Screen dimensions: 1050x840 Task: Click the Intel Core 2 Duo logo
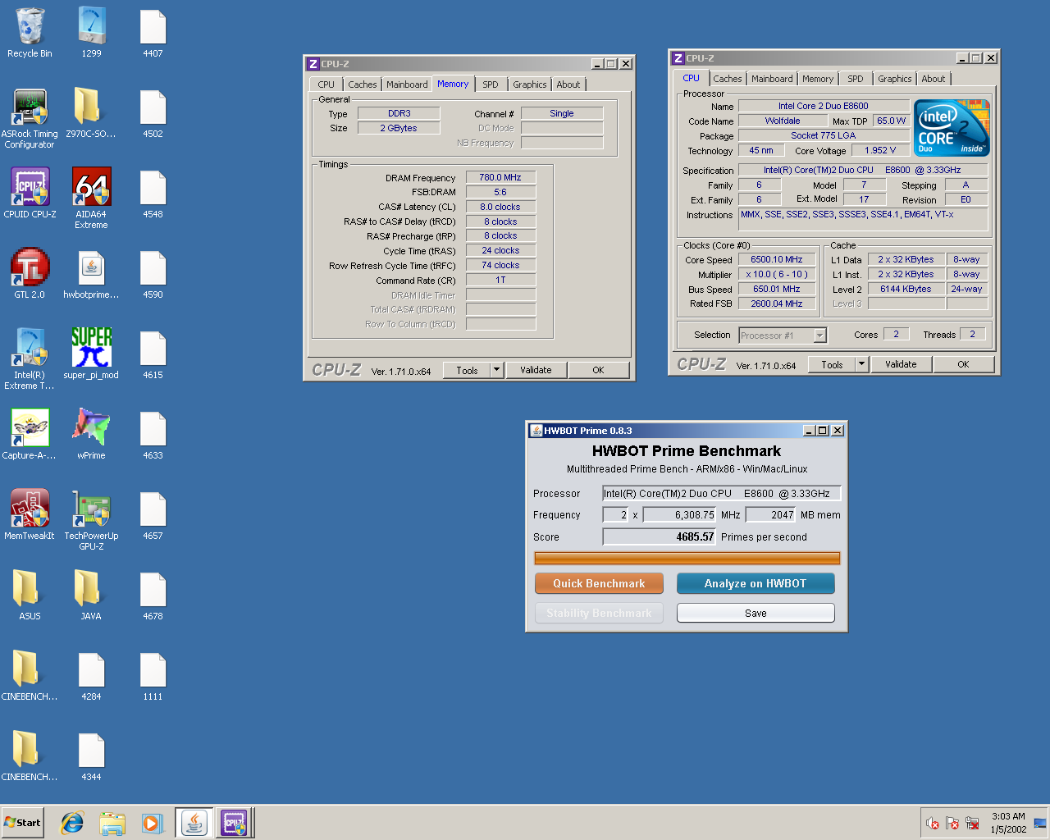coord(952,128)
